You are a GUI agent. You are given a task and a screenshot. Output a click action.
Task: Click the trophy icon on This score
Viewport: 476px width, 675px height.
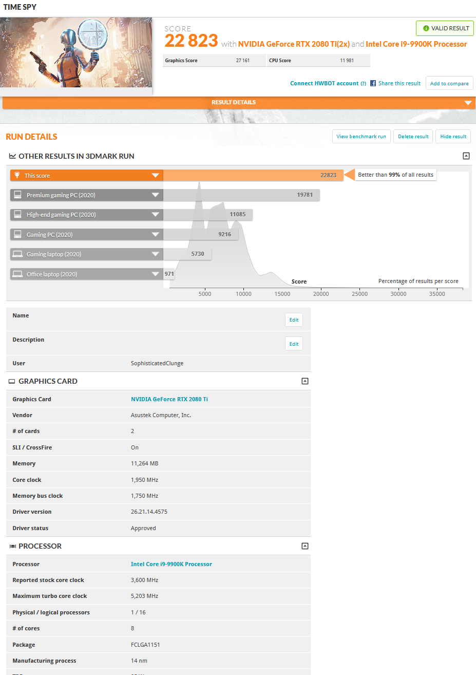[x=17, y=175]
